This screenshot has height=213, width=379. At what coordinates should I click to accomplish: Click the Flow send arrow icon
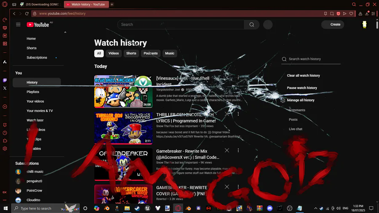(x=344, y=13)
